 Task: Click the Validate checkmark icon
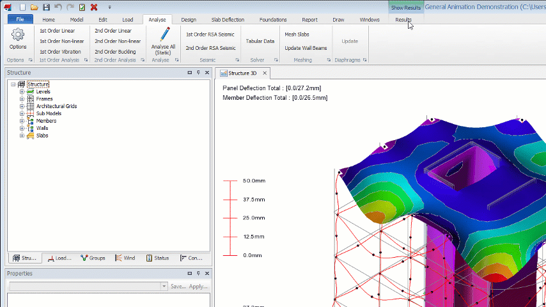coord(81,7)
